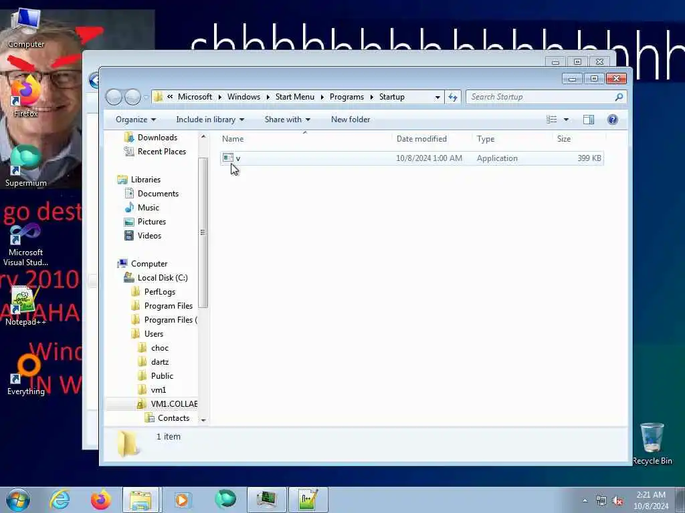Viewport: 685px width, 513px height.
Task: Click the navigation pane scrollbar thumb
Action: (203, 232)
